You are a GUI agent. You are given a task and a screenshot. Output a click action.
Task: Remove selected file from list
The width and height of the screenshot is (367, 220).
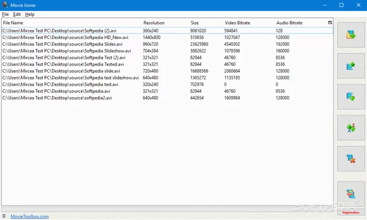point(350,159)
